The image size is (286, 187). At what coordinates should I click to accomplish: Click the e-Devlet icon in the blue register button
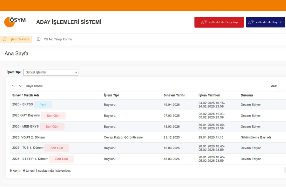coord(251,22)
